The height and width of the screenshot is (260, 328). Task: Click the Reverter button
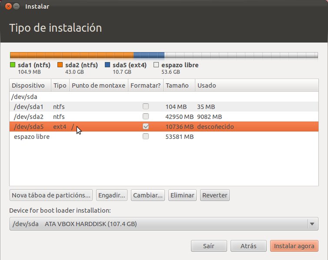215,195
